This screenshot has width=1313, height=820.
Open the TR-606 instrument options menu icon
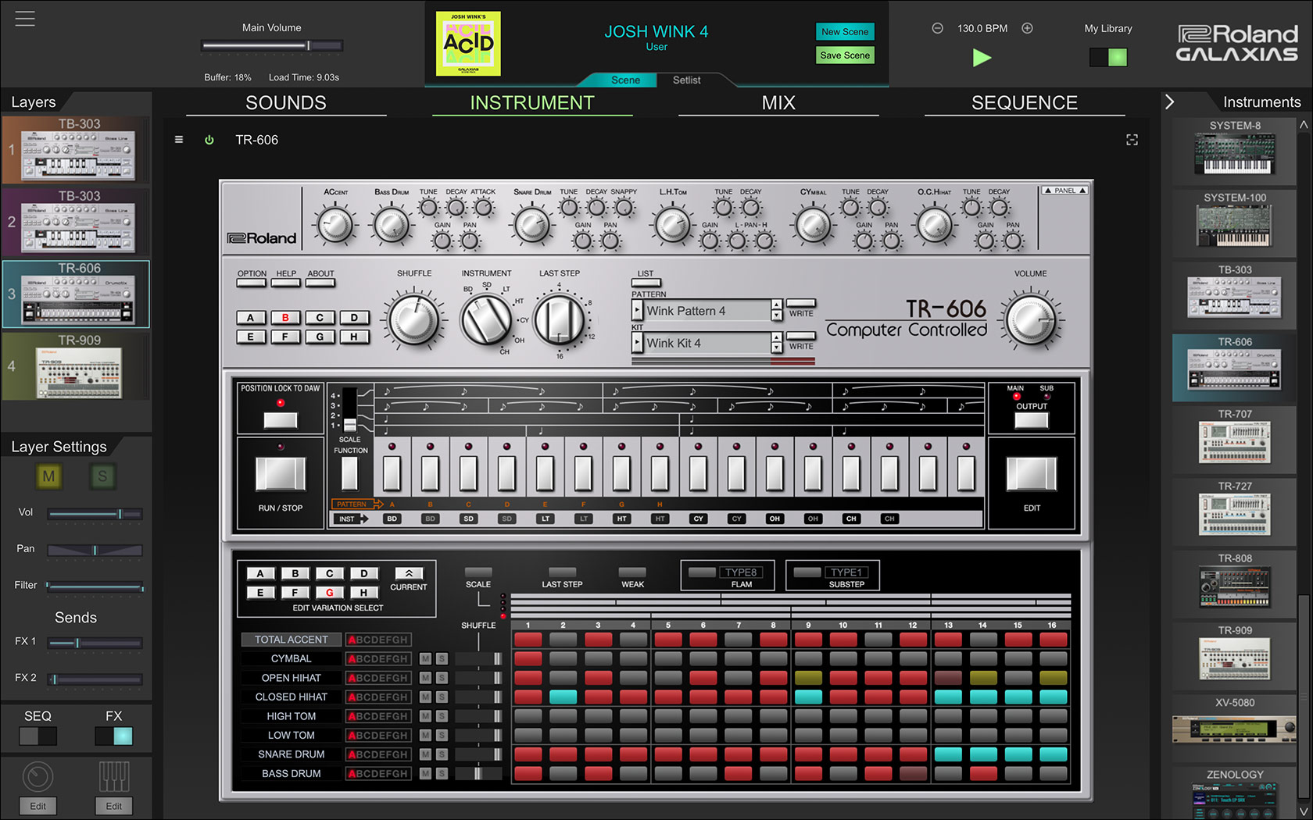click(179, 140)
